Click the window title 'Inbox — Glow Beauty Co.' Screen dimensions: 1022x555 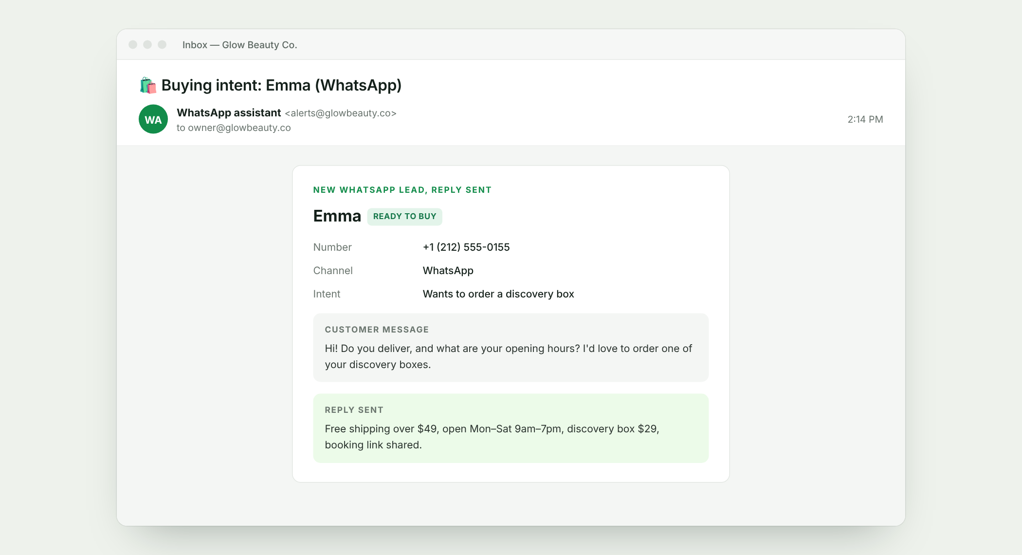[x=240, y=45]
